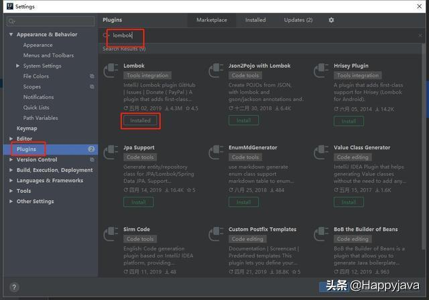Close the Settings dialog window

[419, 6]
